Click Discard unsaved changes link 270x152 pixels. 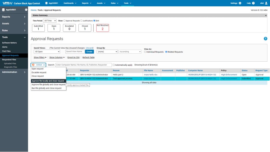click(x=89, y=48)
